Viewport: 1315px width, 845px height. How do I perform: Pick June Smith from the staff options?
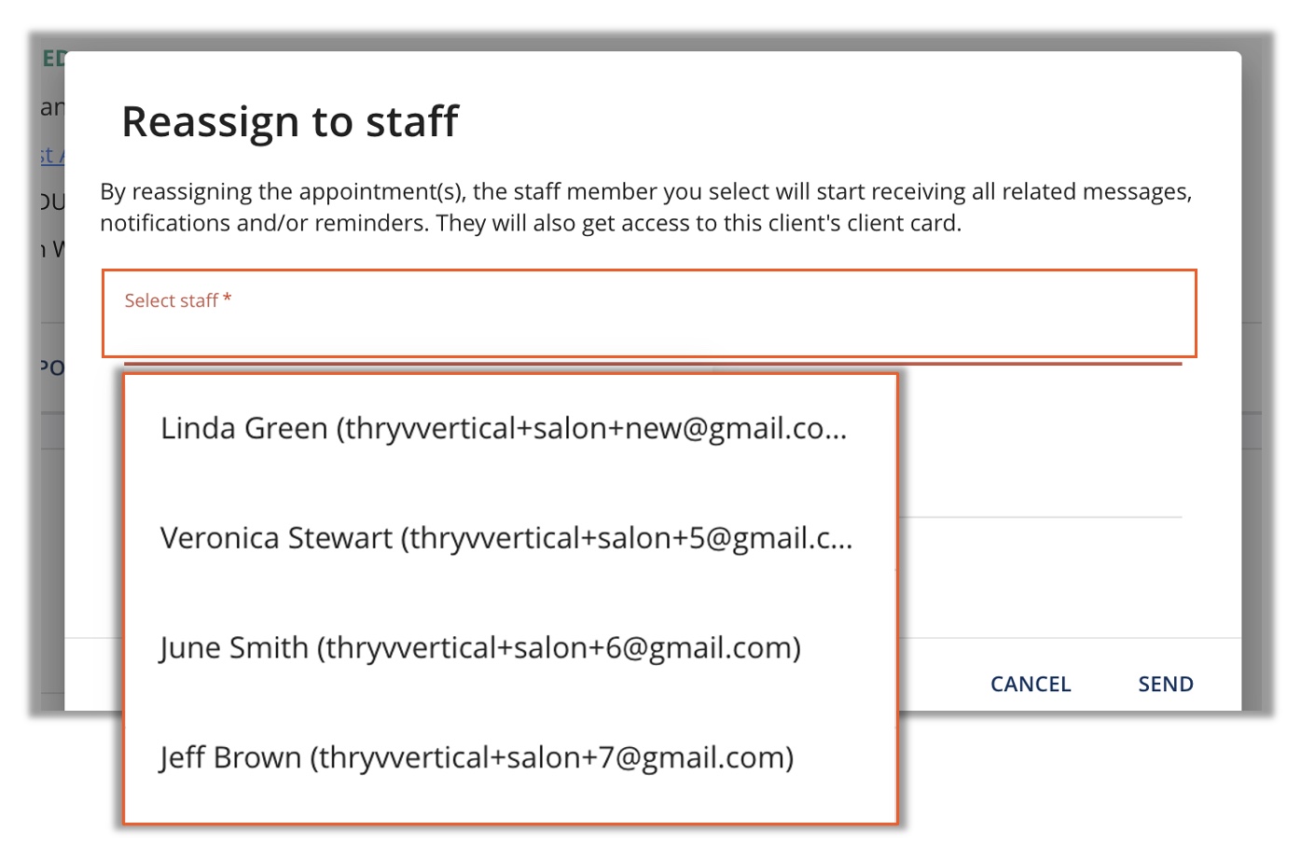click(x=479, y=647)
